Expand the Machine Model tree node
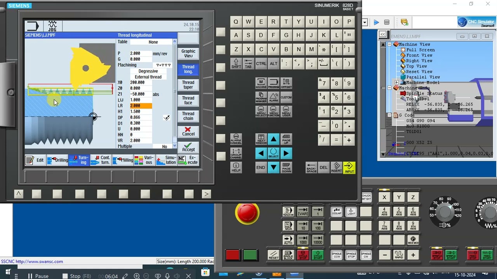 [x=396, y=83]
